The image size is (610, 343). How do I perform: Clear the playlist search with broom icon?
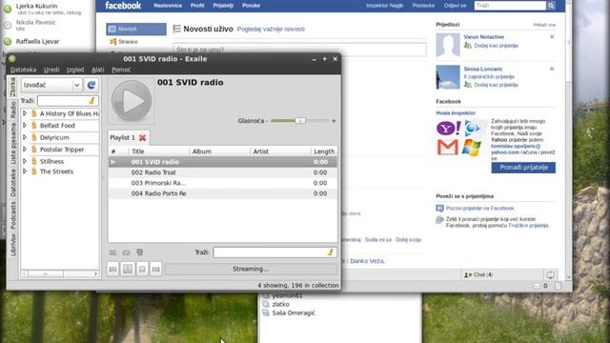coord(330,252)
